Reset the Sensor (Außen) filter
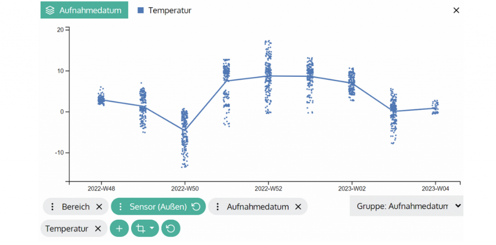 pos(196,207)
